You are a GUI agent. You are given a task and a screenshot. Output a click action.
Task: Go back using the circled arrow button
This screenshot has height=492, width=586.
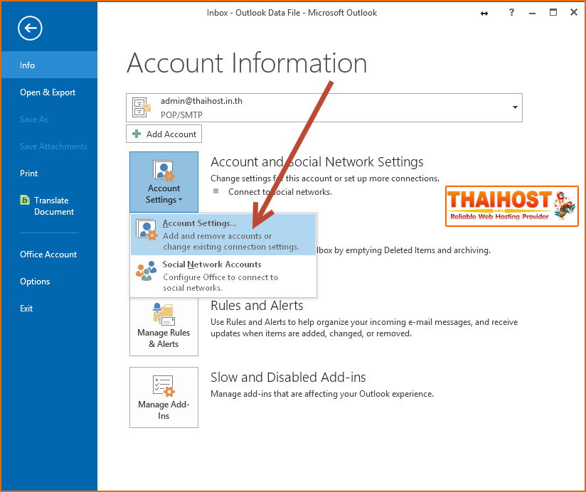30,28
